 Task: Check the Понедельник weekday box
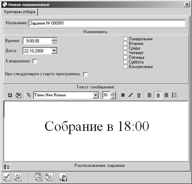[x=125, y=39]
